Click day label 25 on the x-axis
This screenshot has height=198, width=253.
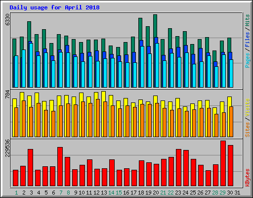pos(193,193)
